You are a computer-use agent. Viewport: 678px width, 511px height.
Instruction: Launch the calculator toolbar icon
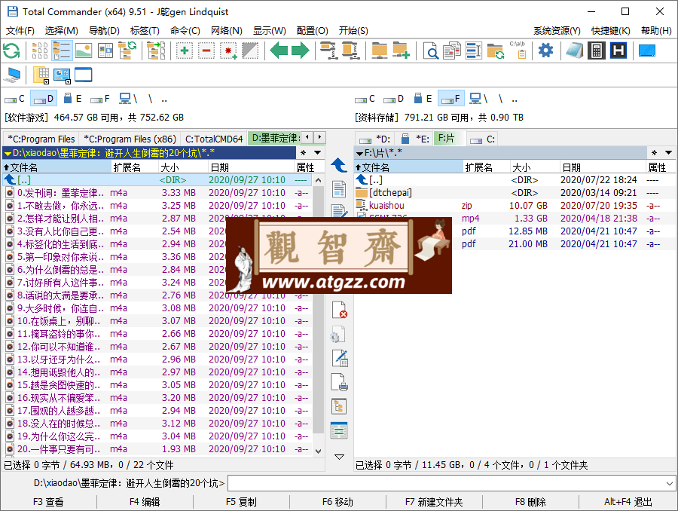pyautogui.click(x=597, y=50)
